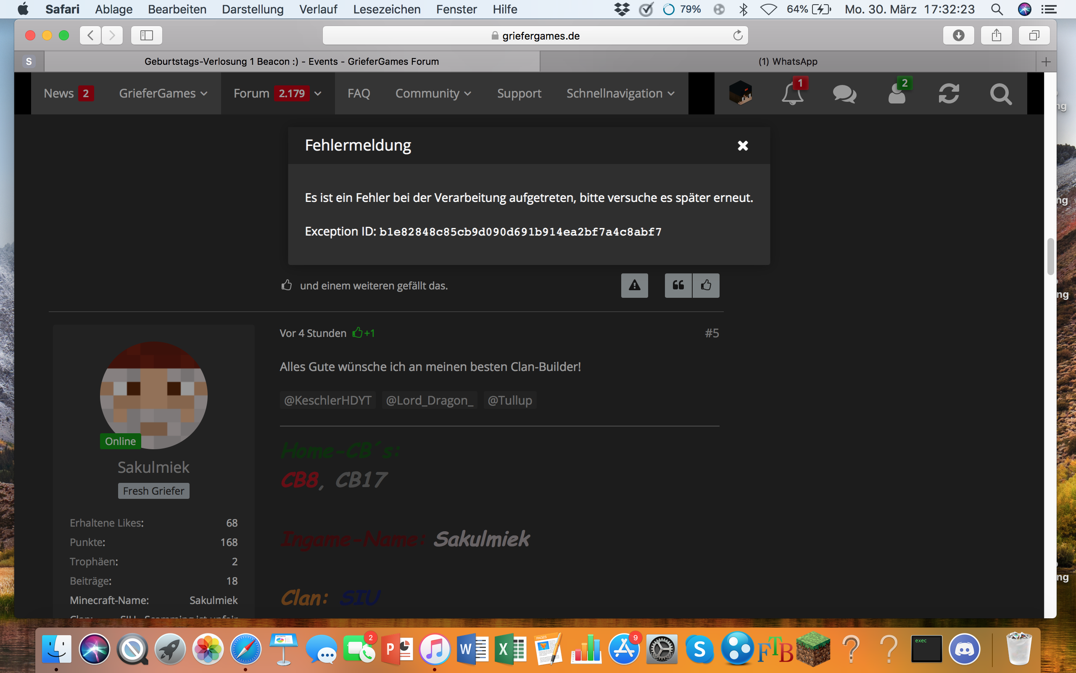Screen dimensions: 1076x673
Task: Click the griefergames.de address bar
Action: point(535,36)
